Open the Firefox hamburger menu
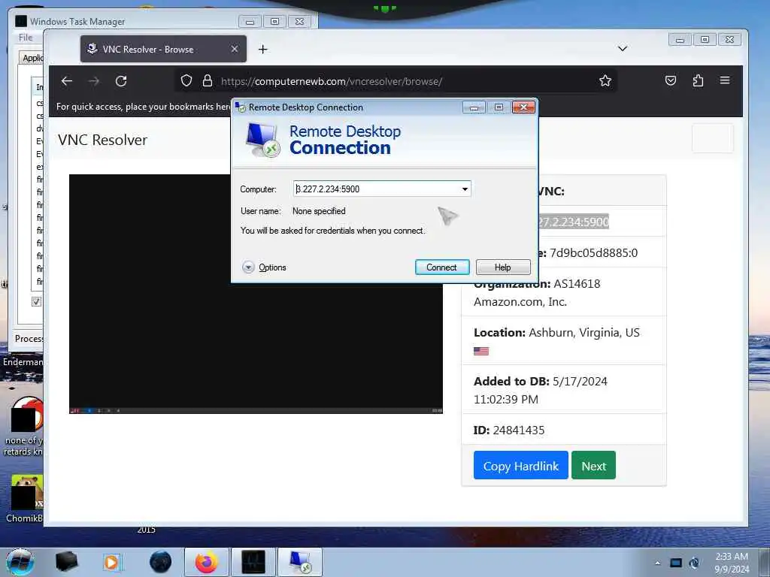 [x=724, y=80]
